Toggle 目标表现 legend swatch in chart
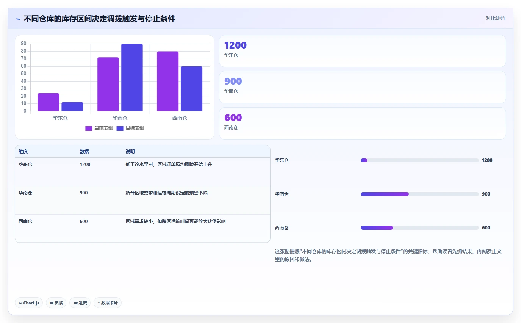This screenshot has width=521, height=323. (120, 128)
